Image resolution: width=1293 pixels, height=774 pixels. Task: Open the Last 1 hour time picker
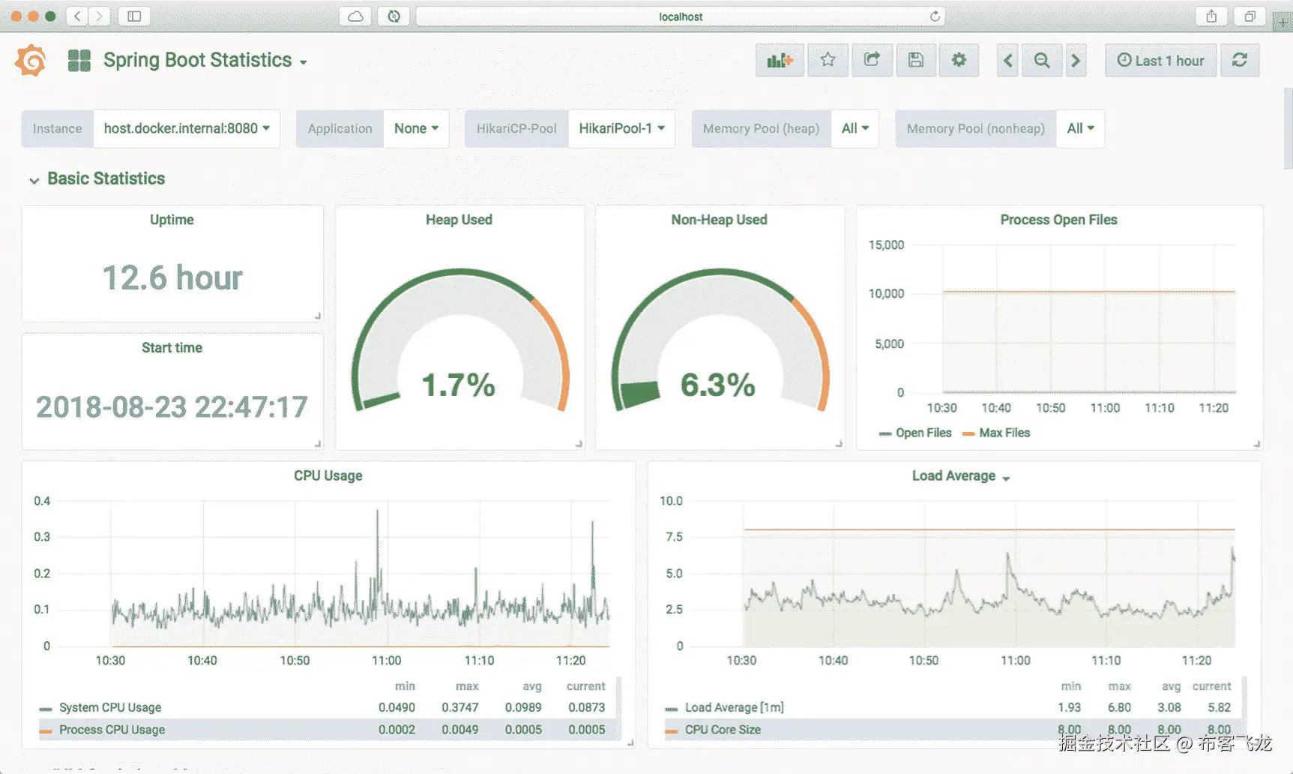click(1160, 60)
